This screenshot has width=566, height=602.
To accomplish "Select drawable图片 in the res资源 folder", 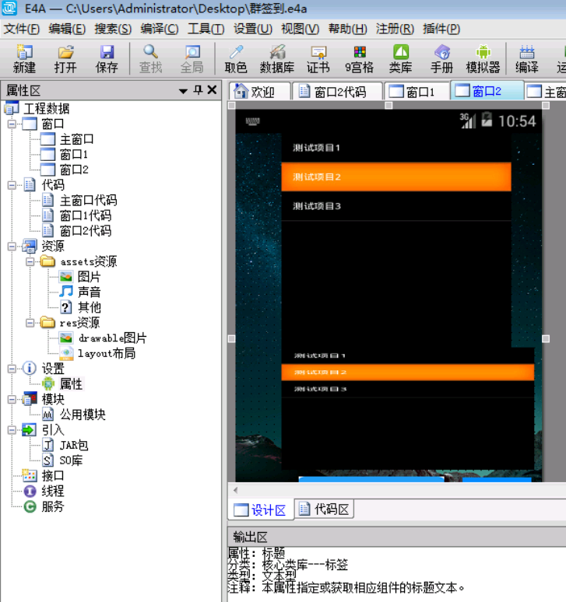I will (111, 338).
